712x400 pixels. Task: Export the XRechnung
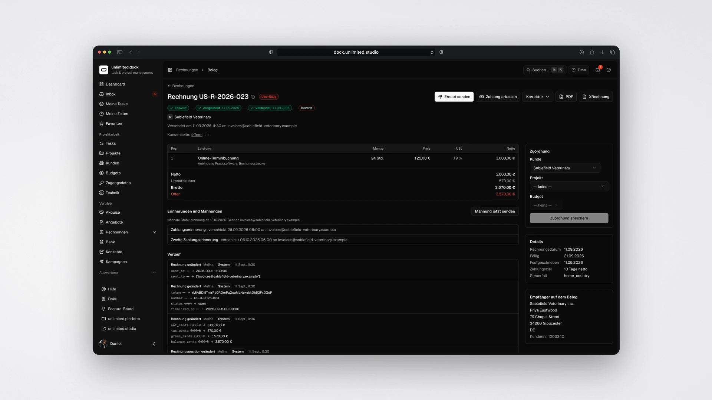[596, 97]
